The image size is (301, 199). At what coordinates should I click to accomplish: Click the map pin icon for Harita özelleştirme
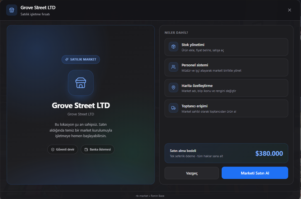(173, 88)
